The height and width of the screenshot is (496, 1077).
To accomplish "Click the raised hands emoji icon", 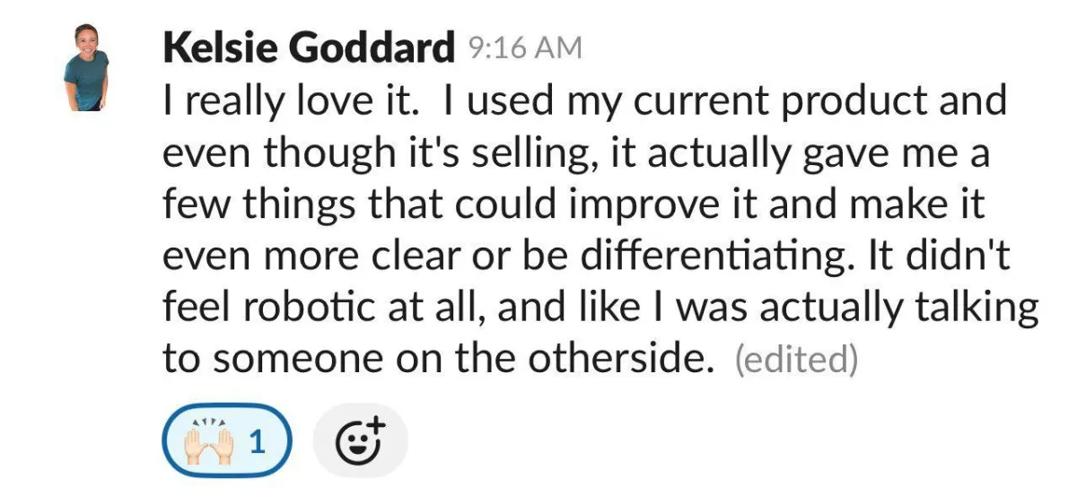I will 207,440.
